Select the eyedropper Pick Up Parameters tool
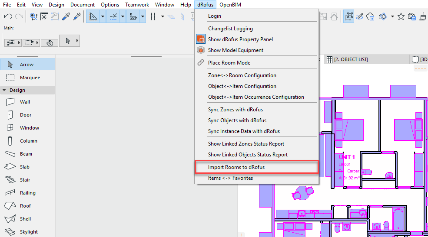Screen dimensions: 428x237 (x=66, y=16)
